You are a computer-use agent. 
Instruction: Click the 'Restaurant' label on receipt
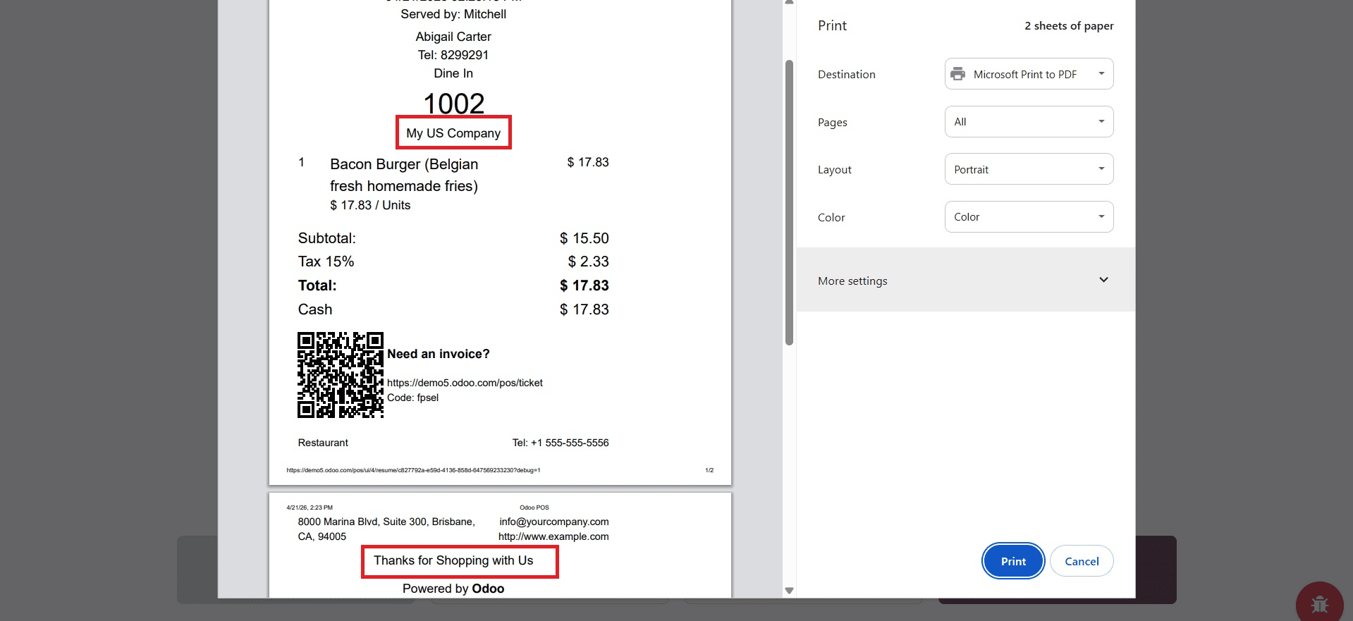tap(323, 443)
